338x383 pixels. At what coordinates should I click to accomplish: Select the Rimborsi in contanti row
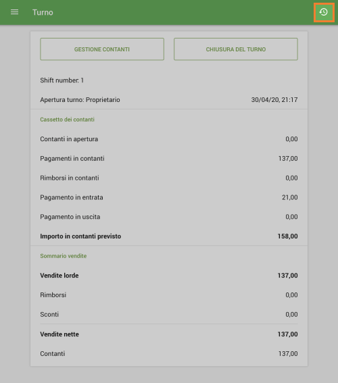[169, 178]
